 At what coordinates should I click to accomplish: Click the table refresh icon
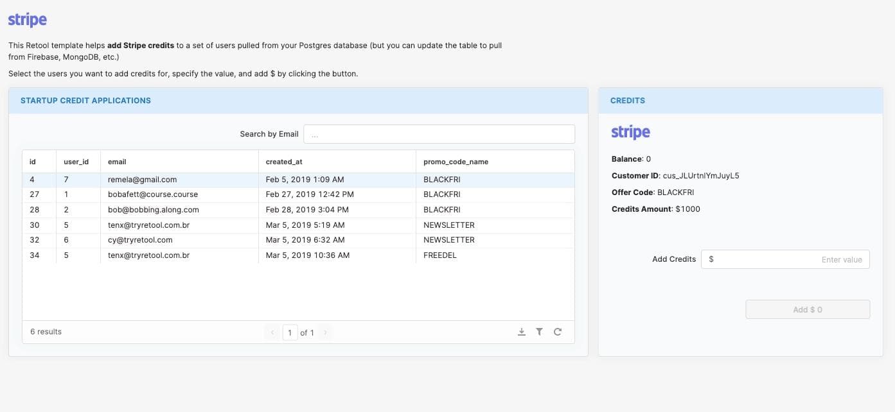(558, 332)
